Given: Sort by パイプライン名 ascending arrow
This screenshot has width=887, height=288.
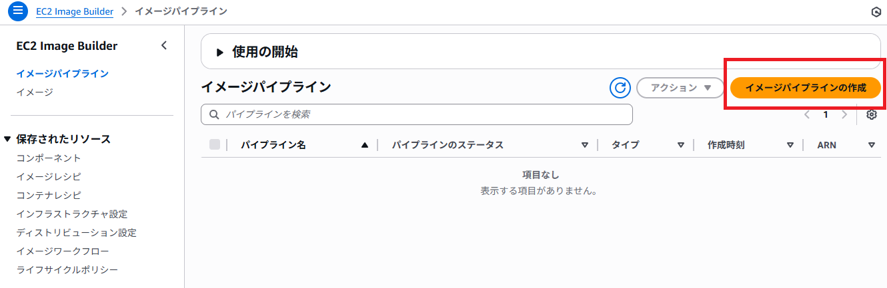Looking at the screenshot, I should pyautogui.click(x=364, y=145).
